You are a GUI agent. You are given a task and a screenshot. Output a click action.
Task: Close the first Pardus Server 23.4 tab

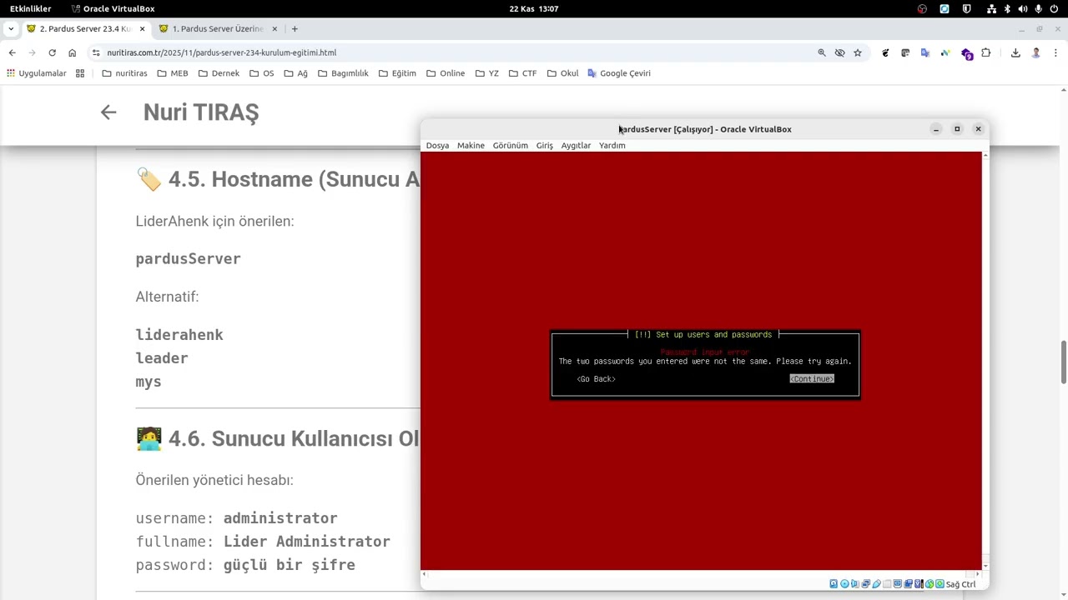(x=142, y=28)
